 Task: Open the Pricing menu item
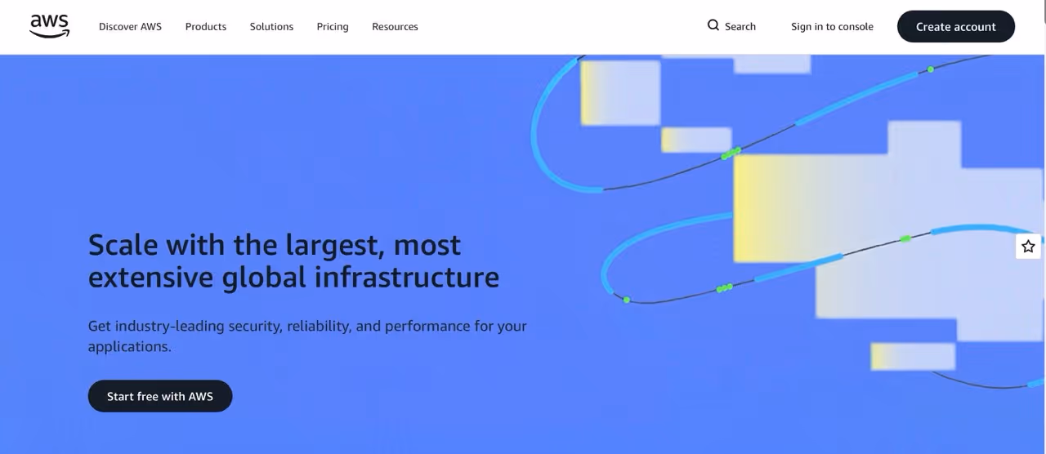[x=333, y=26]
